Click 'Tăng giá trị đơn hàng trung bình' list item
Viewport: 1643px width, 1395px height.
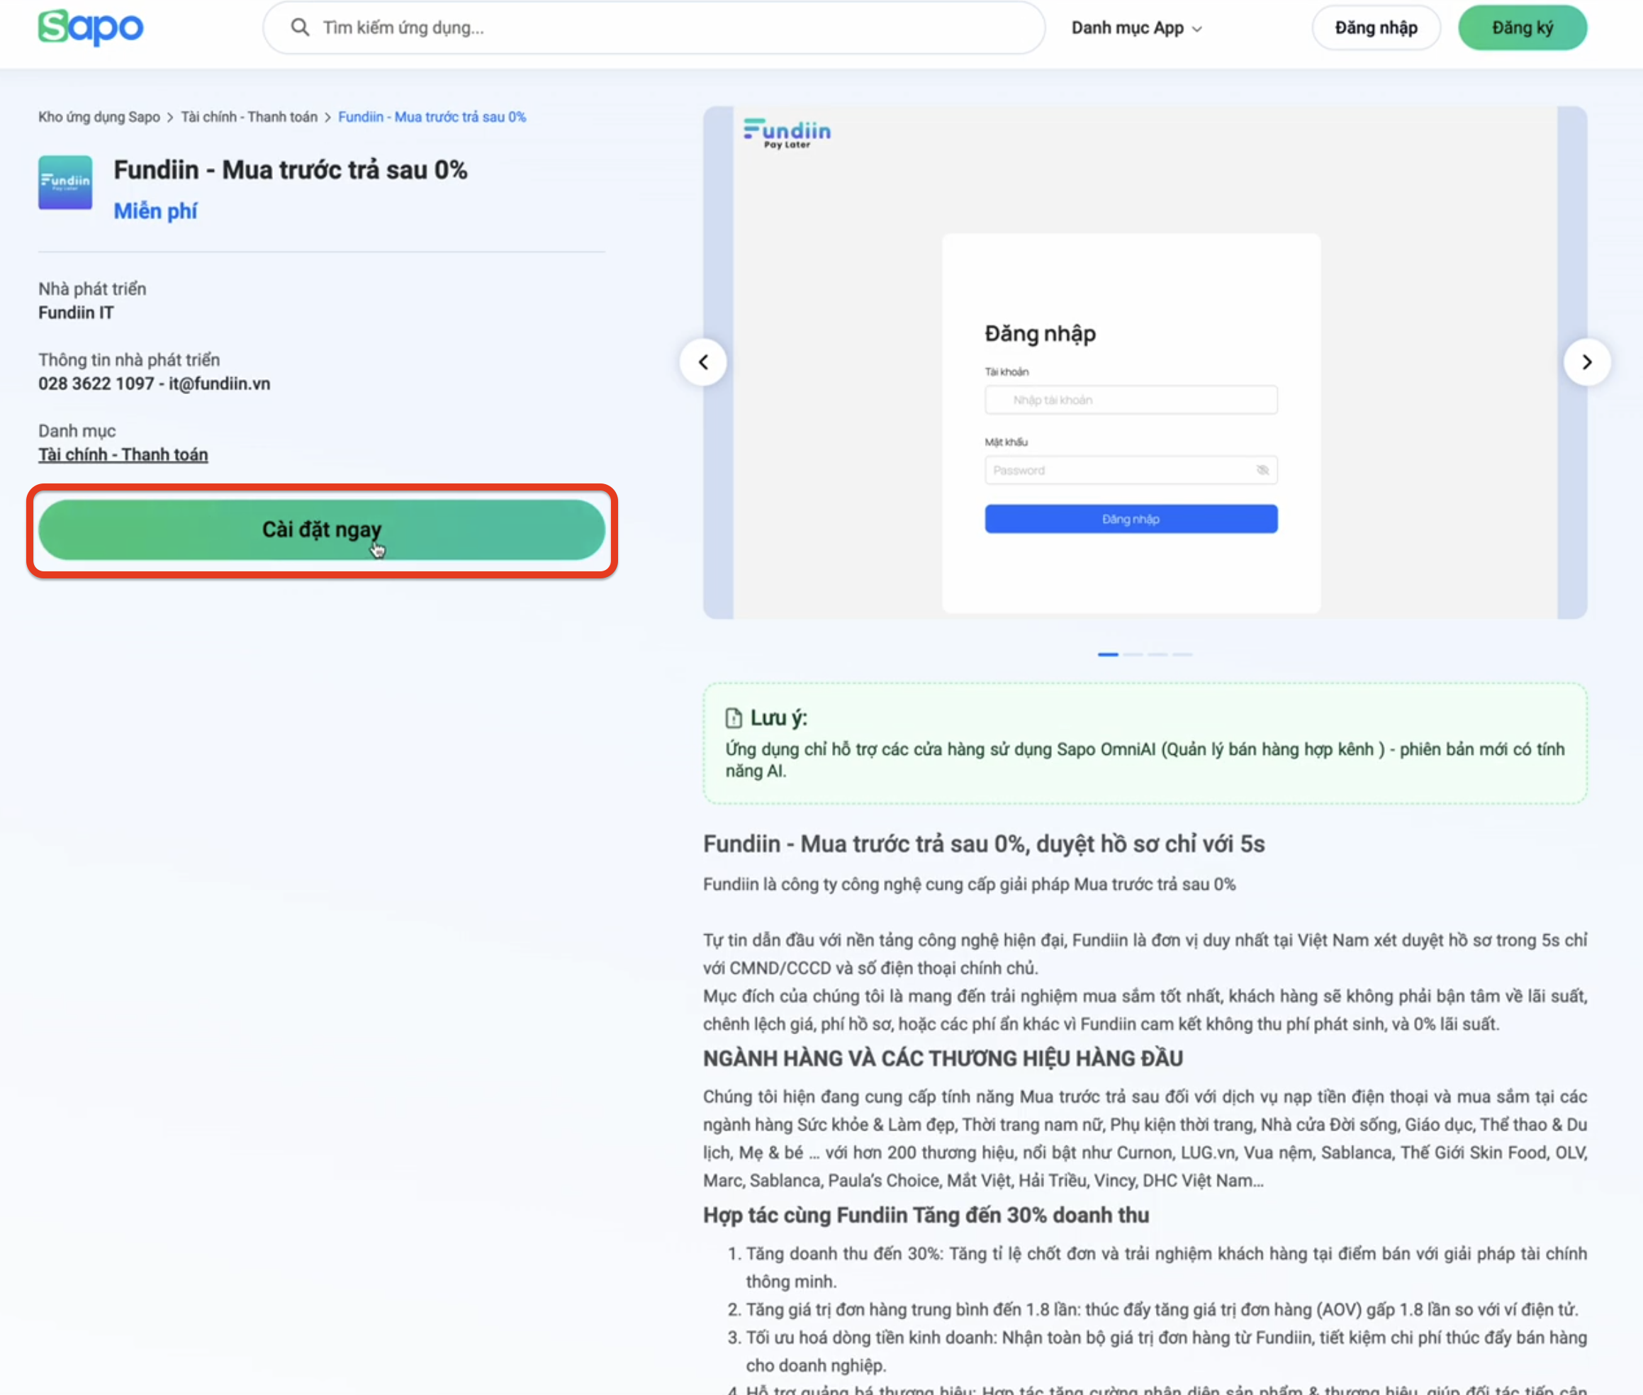(x=1162, y=1310)
